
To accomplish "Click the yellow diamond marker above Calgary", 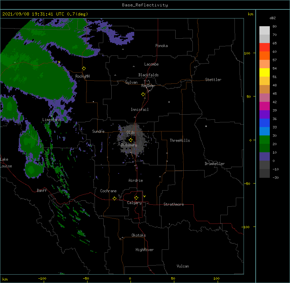I will [x=136, y=198].
